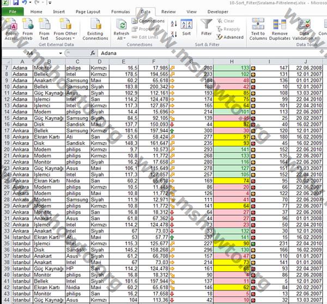327x304 pixels.
Task: Select cell Ekran Kartı in row 18
Action: click(49, 137)
